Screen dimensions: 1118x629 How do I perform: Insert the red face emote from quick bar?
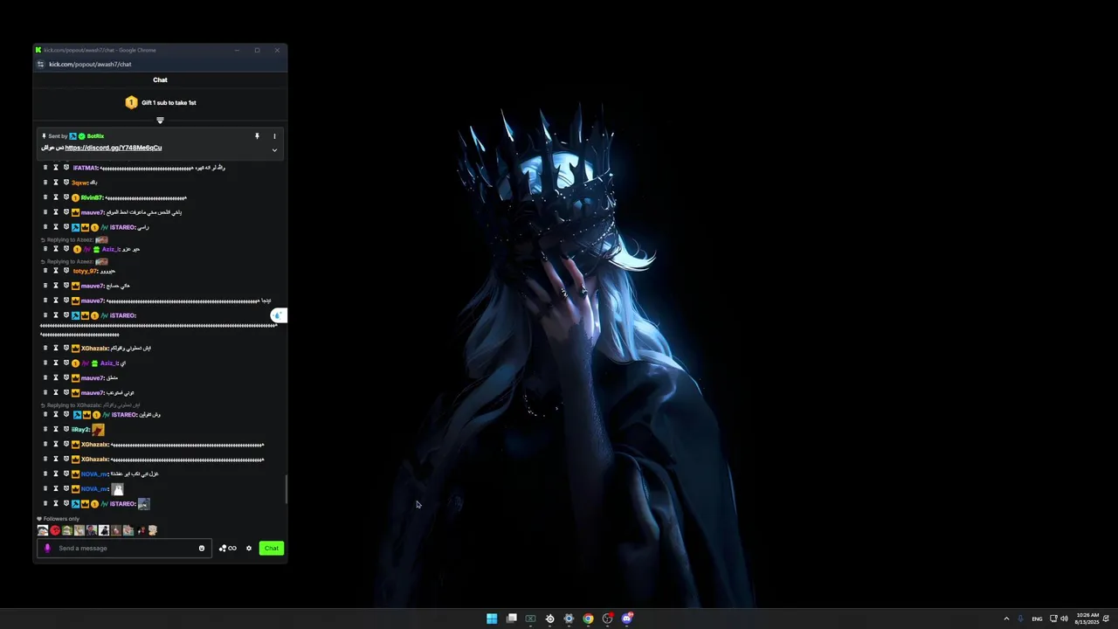[x=55, y=530]
